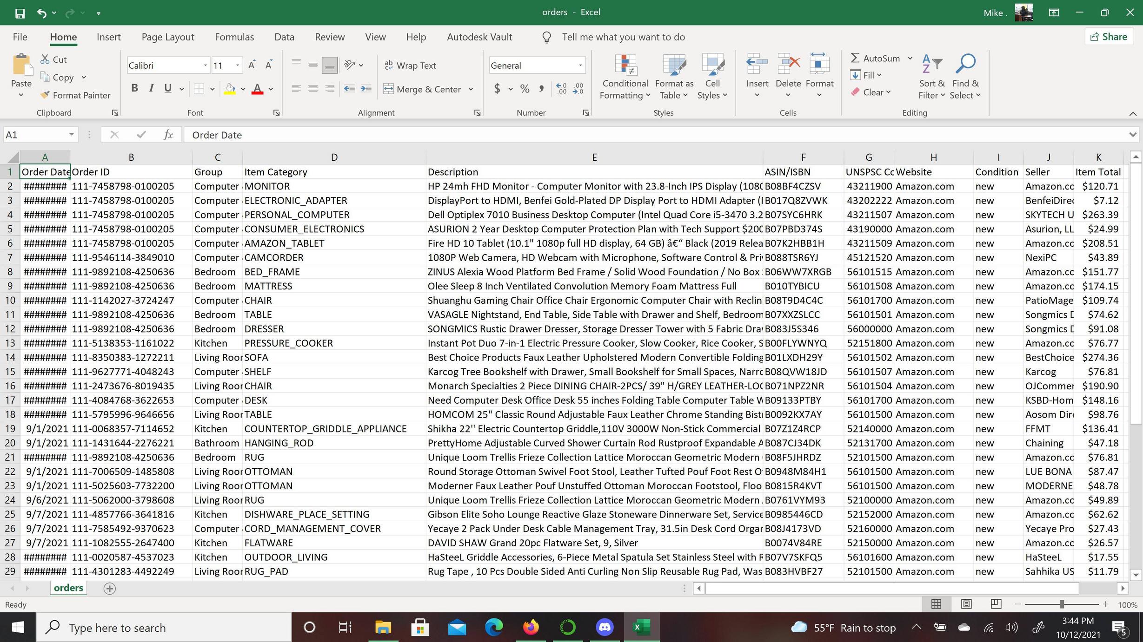
Task: Expand Format as Table gallery
Action: 674,77
